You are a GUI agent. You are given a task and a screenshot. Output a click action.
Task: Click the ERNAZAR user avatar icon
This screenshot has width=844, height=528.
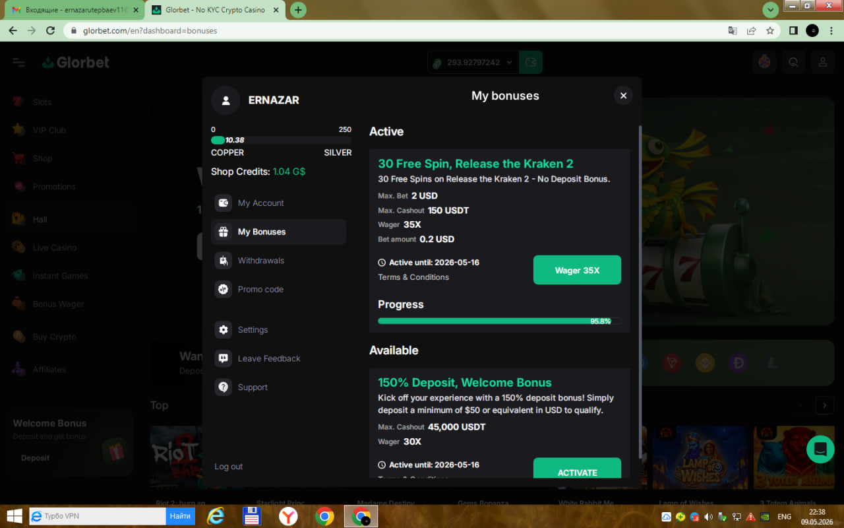(x=226, y=100)
